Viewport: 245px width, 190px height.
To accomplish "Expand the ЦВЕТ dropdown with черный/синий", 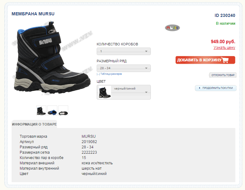I will tap(124, 92).
